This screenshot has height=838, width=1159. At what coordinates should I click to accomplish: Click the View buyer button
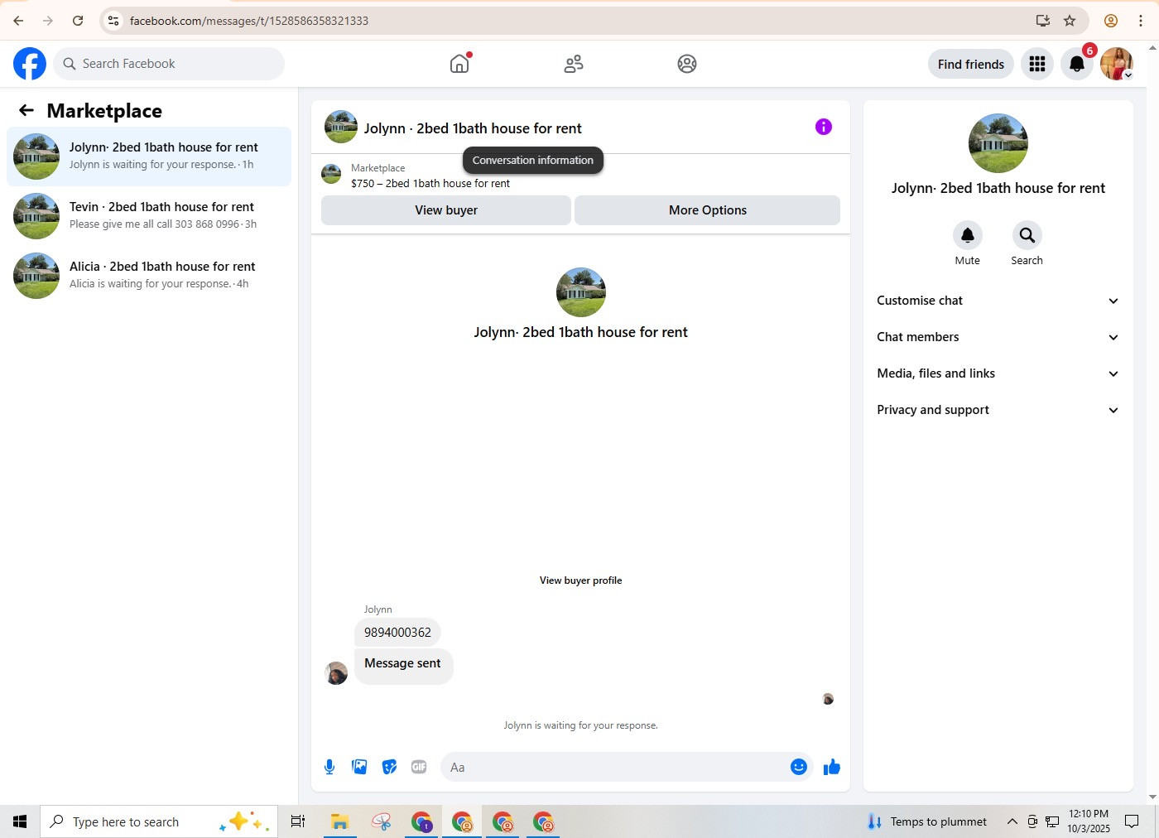[446, 210]
